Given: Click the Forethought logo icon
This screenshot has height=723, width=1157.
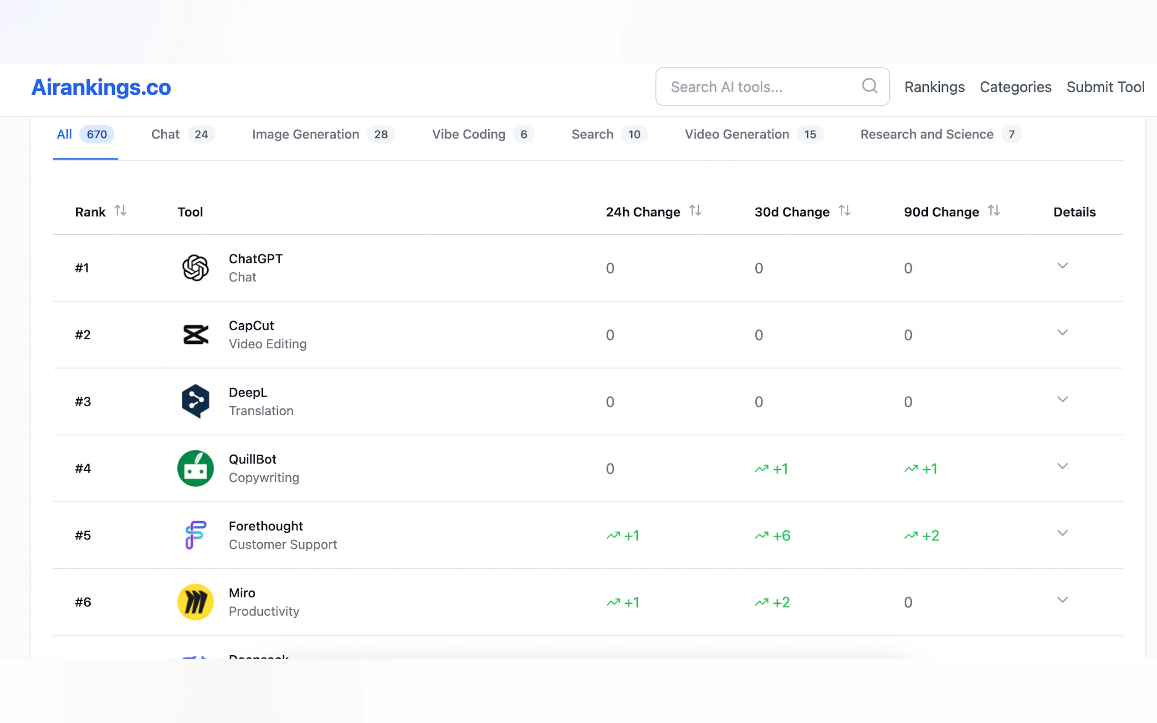Looking at the screenshot, I should coord(195,535).
